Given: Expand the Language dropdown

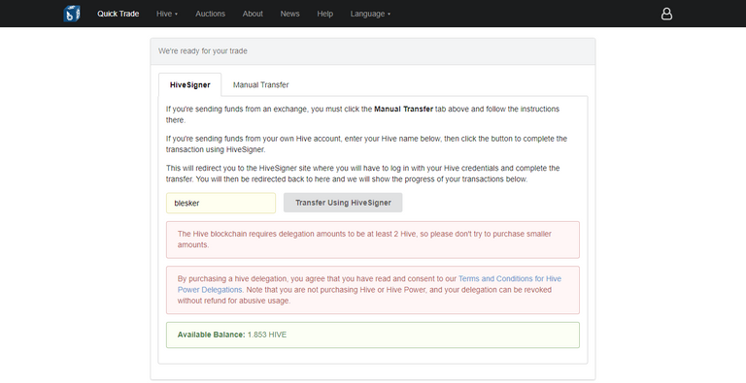Looking at the screenshot, I should click(x=370, y=14).
